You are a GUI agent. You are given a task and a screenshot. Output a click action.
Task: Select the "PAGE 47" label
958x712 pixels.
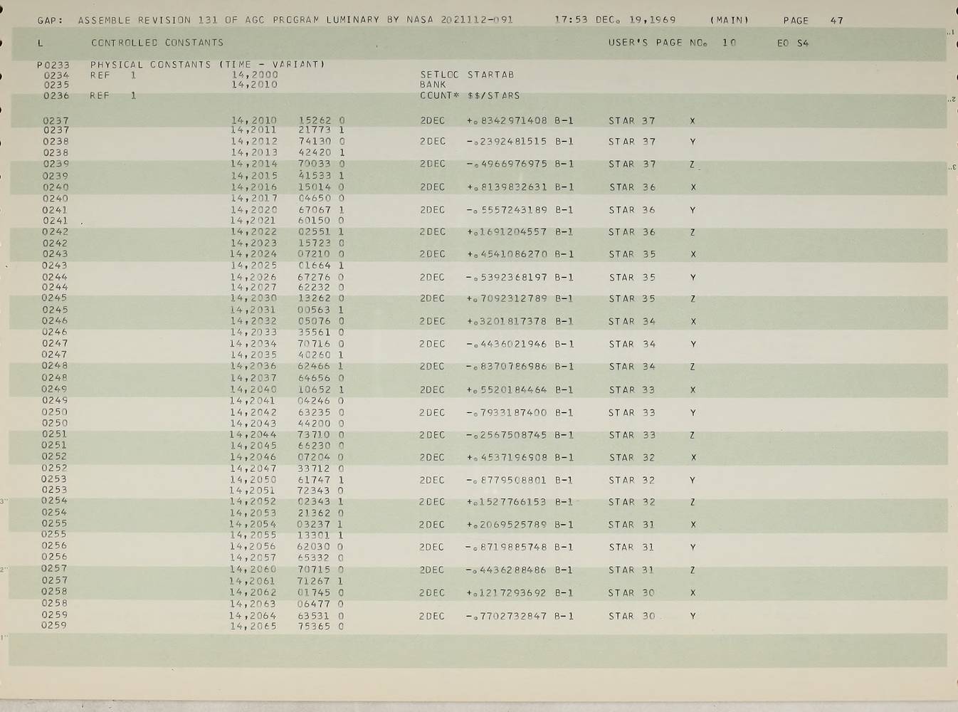(x=813, y=21)
